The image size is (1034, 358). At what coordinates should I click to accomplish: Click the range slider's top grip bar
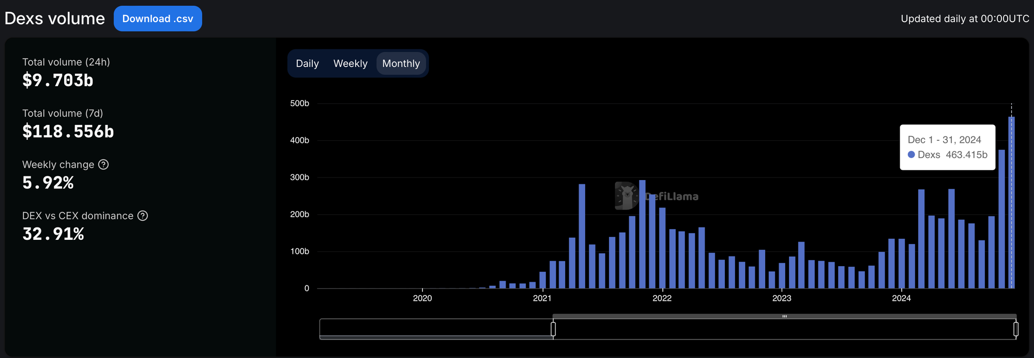pyautogui.click(x=784, y=316)
